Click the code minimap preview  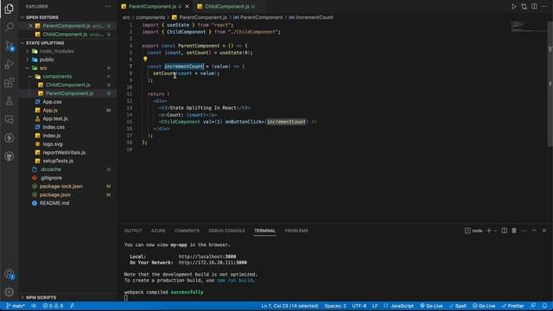pyautogui.click(x=528, y=27)
